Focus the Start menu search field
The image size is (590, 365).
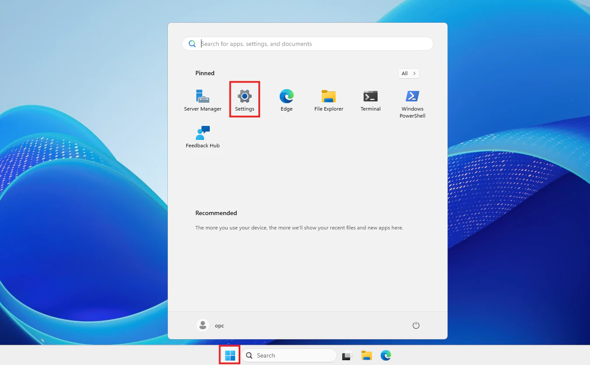[x=308, y=44]
